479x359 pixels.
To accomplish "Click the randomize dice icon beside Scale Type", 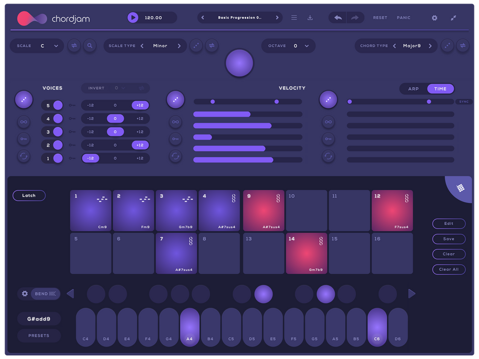I will point(196,46).
